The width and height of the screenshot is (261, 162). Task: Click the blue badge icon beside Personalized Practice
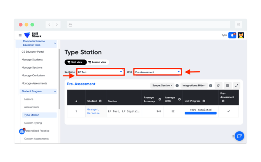coord(22,131)
